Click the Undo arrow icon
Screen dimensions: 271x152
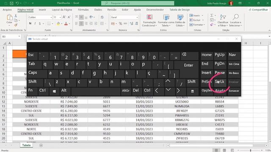coord(17,3)
